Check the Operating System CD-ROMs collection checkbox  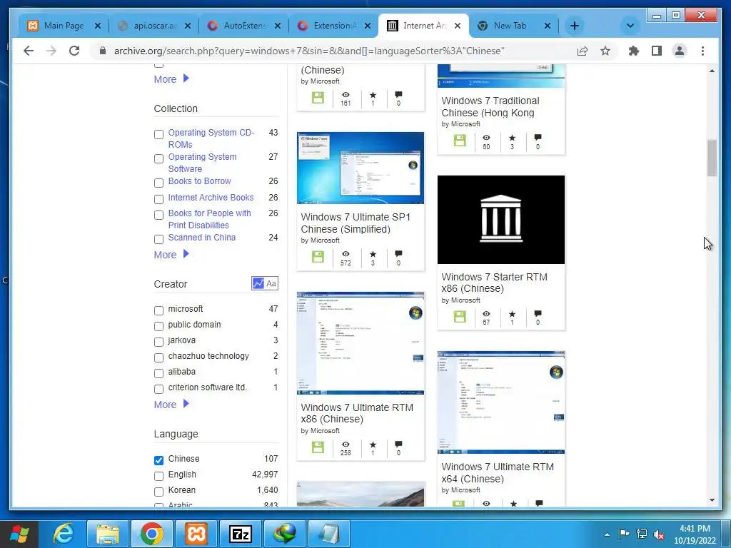tap(158, 135)
